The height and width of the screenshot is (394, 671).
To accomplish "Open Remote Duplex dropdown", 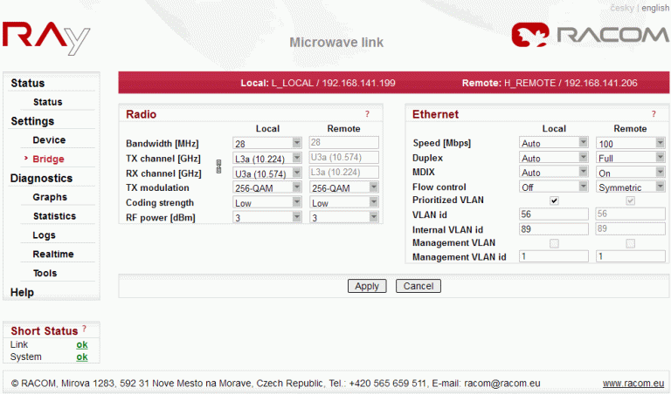I will [631, 158].
